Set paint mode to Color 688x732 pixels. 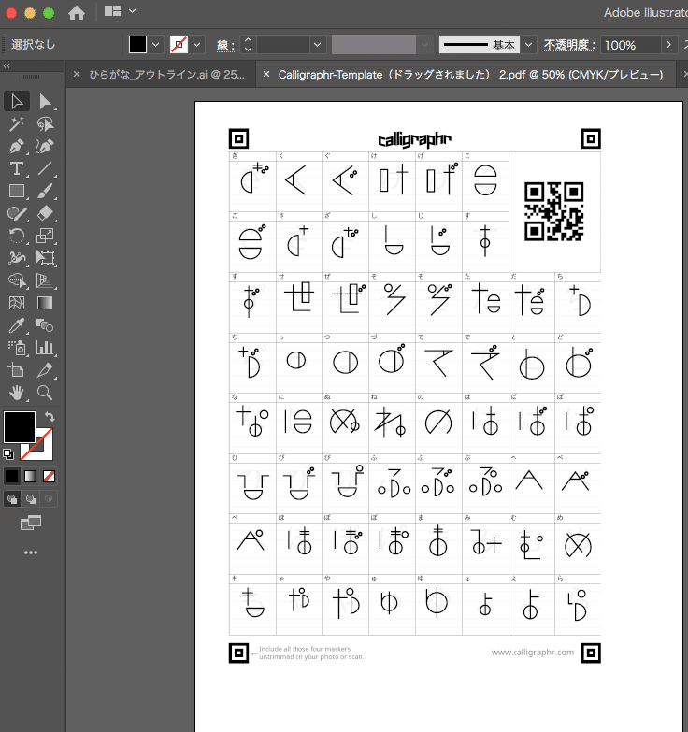point(11,476)
